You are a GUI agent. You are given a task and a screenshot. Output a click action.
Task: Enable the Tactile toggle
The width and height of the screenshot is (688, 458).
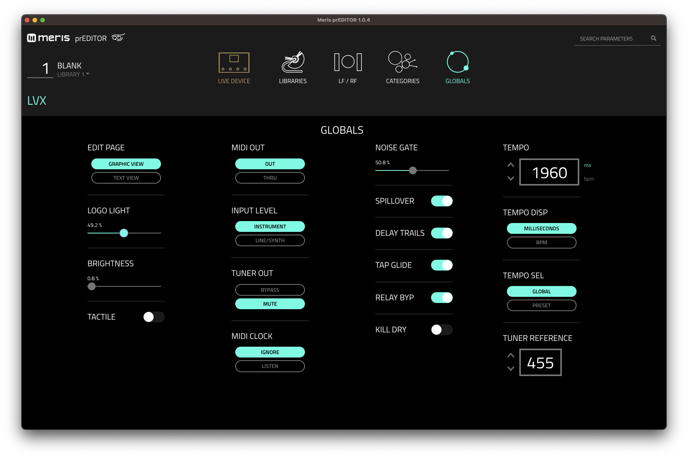(x=154, y=317)
